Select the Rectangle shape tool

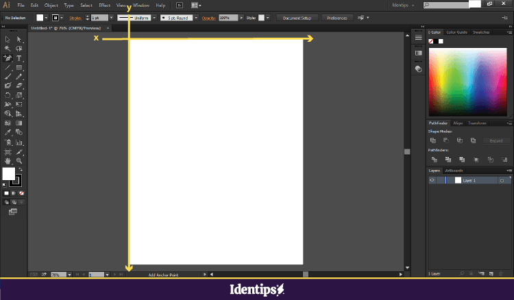pos(19,68)
